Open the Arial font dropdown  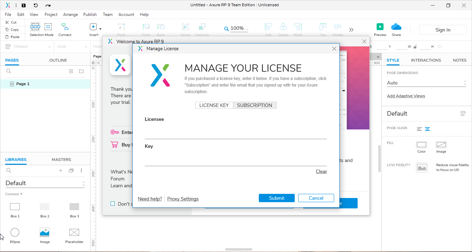tap(72, 47)
